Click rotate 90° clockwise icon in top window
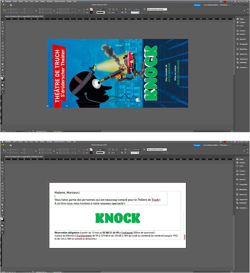This screenshot has height=273, width=250. (x=72, y=9)
